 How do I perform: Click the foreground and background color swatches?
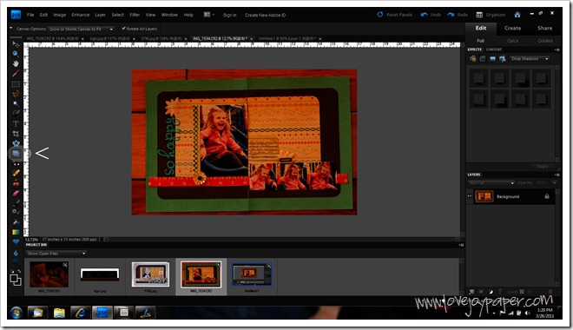16,280
